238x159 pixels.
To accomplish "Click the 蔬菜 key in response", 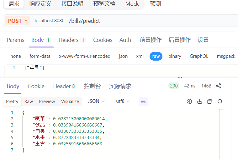I will click(40, 119).
